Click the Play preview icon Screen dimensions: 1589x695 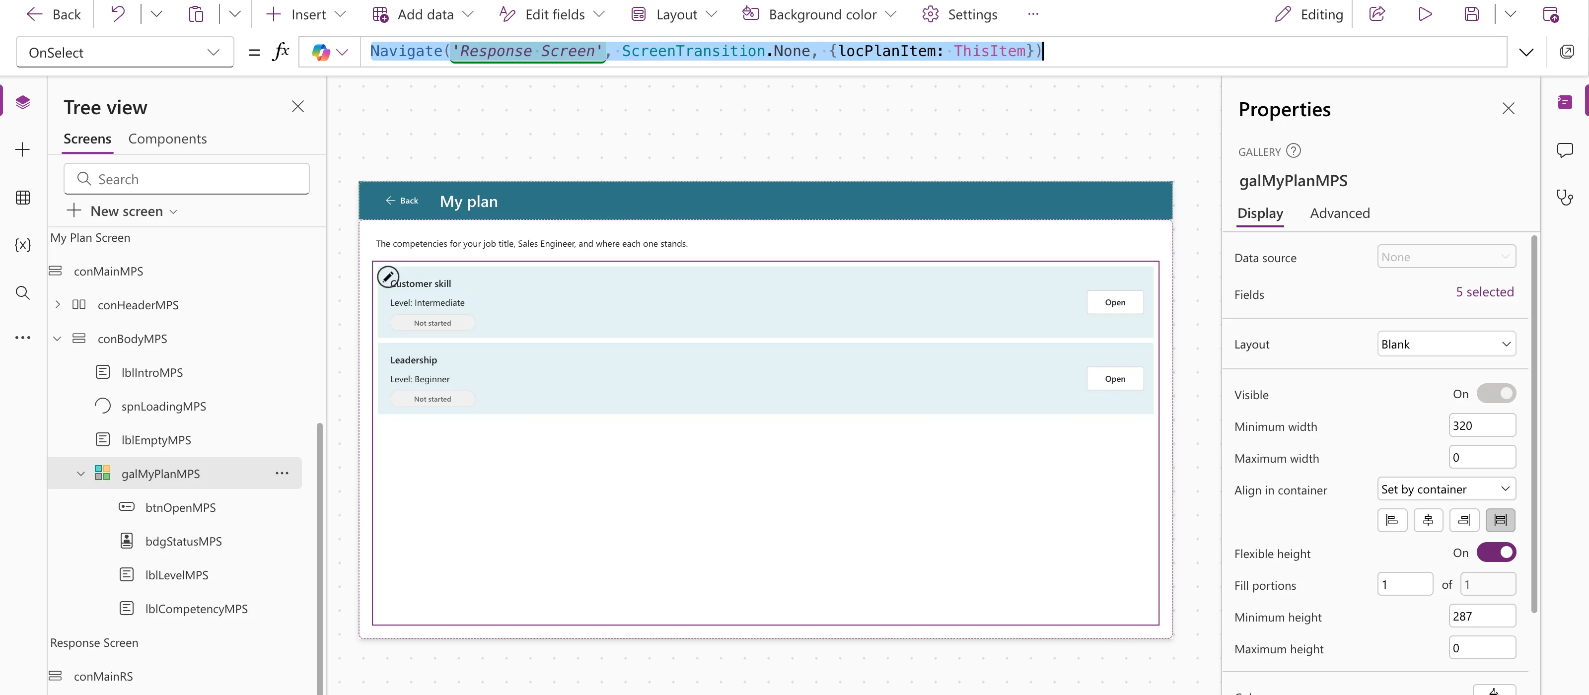(x=1425, y=13)
